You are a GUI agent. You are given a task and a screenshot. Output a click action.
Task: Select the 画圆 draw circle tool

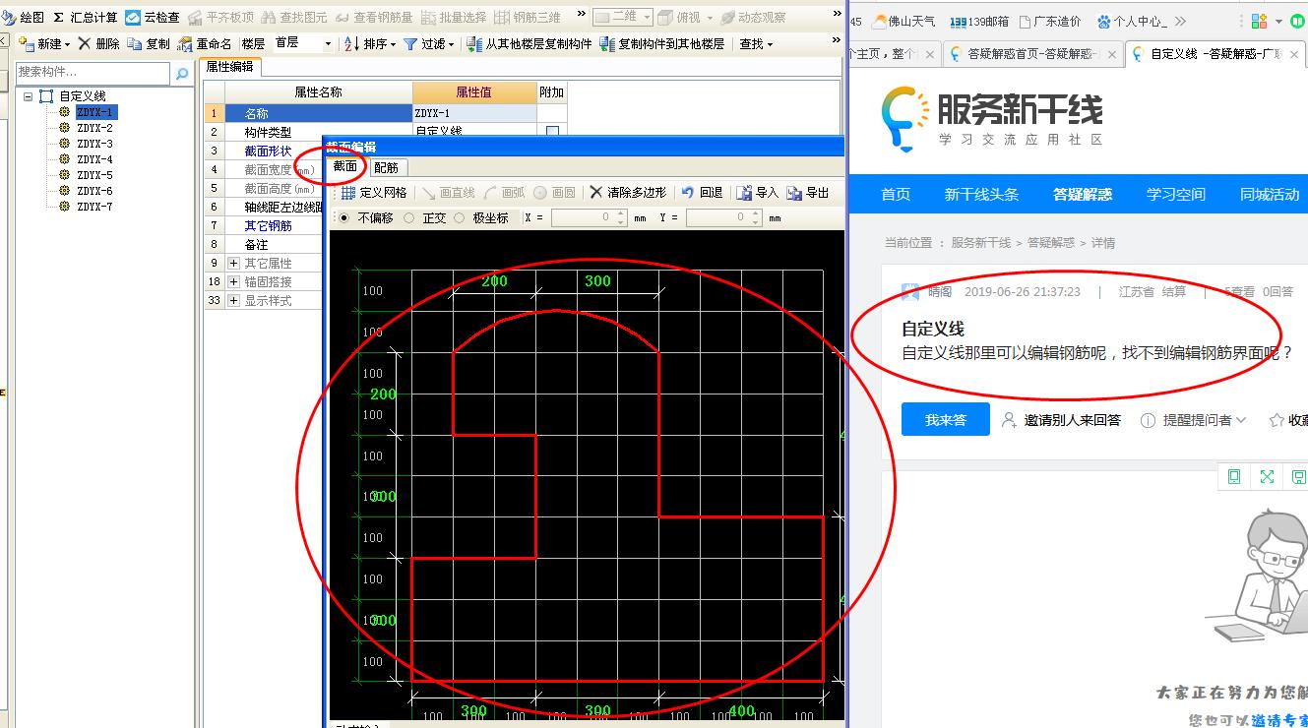[554, 193]
